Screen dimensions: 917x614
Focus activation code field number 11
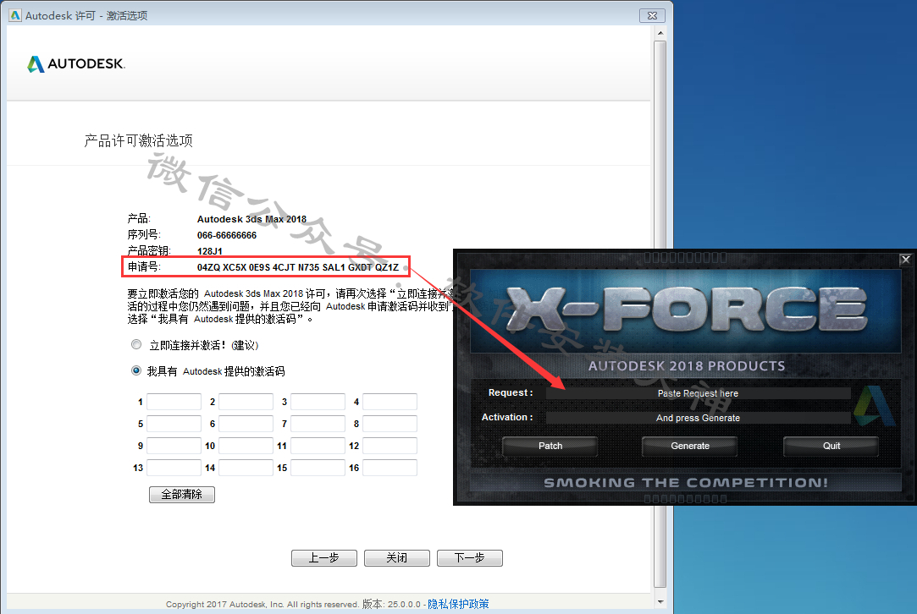pos(318,446)
